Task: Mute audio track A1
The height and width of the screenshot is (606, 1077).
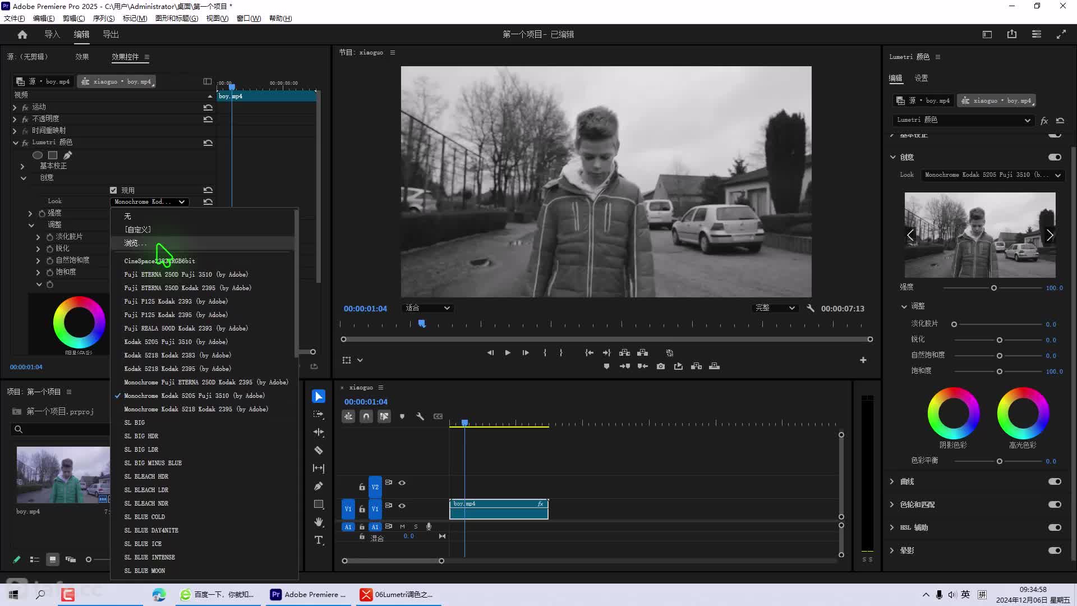Action: pyautogui.click(x=402, y=527)
